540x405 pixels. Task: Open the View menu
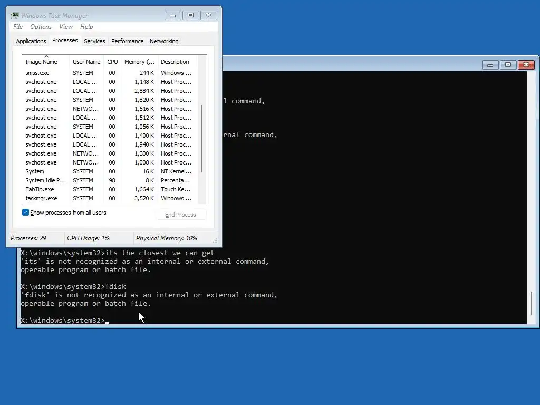click(66, 27)
